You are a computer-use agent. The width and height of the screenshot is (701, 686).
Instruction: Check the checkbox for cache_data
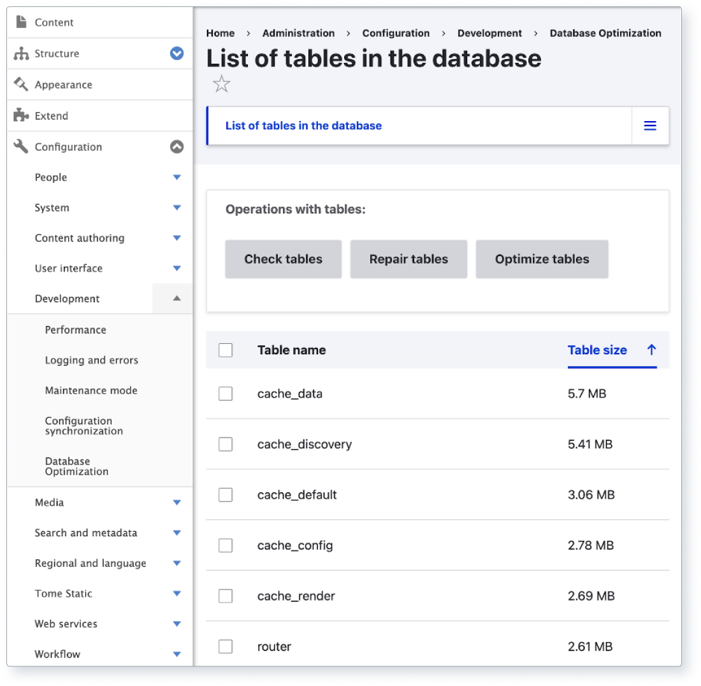coord(226,394)
